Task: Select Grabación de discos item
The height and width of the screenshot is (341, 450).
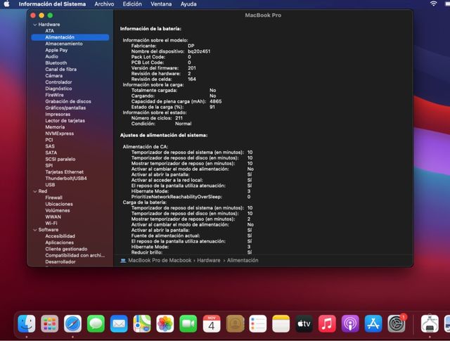Action: 68,101
